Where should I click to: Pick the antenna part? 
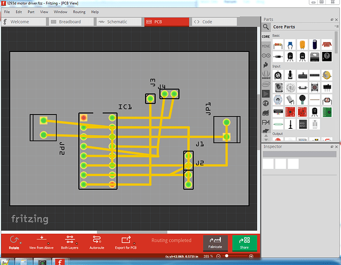point(290,125)
